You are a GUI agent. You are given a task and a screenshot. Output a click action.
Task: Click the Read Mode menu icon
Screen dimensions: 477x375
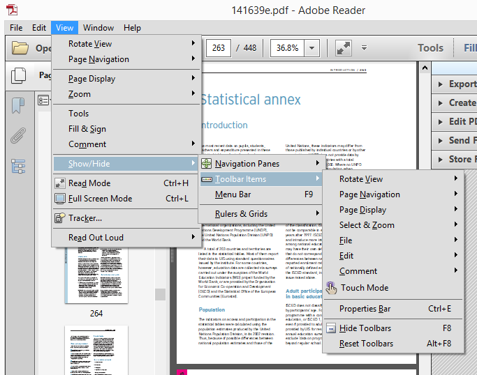point(59,183)
